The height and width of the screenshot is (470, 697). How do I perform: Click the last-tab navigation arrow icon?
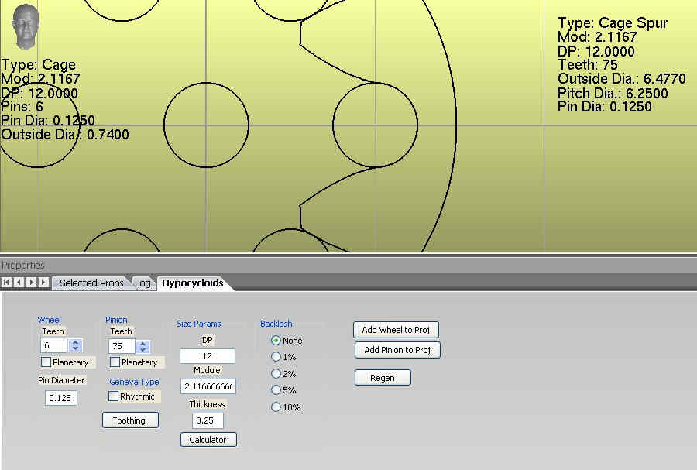pos(43,283)
